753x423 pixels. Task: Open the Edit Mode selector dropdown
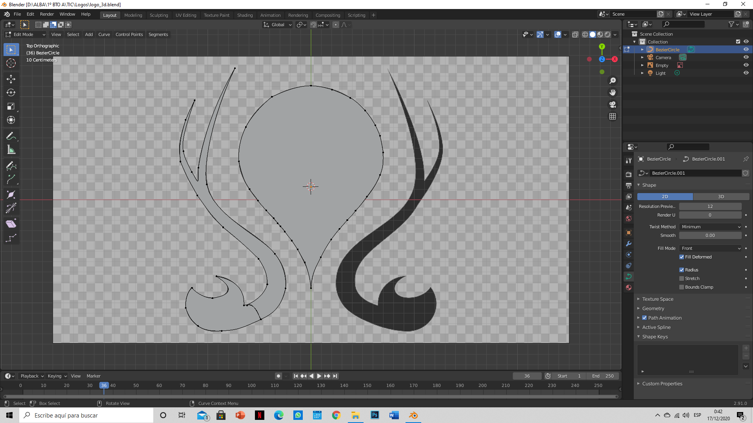point(25,34)
